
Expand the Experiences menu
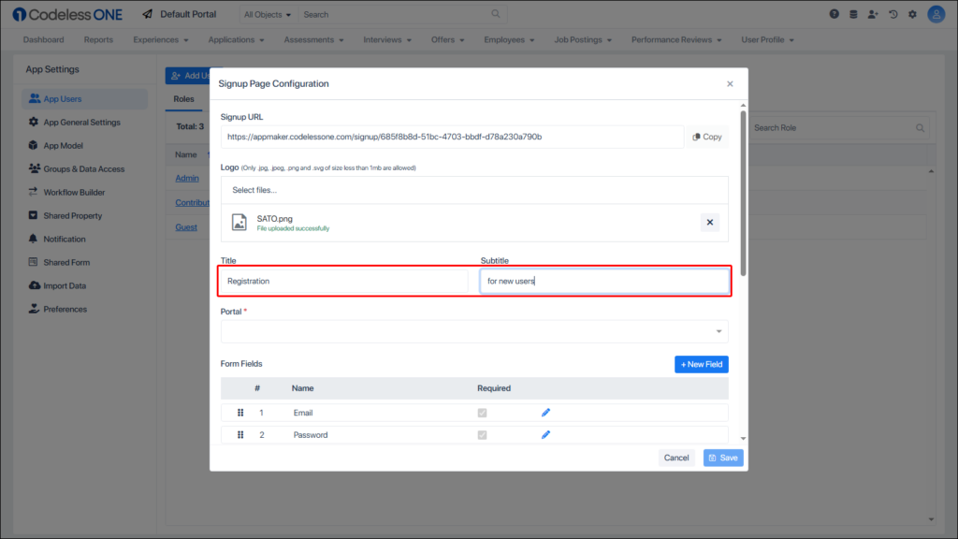tap(161, 39)
